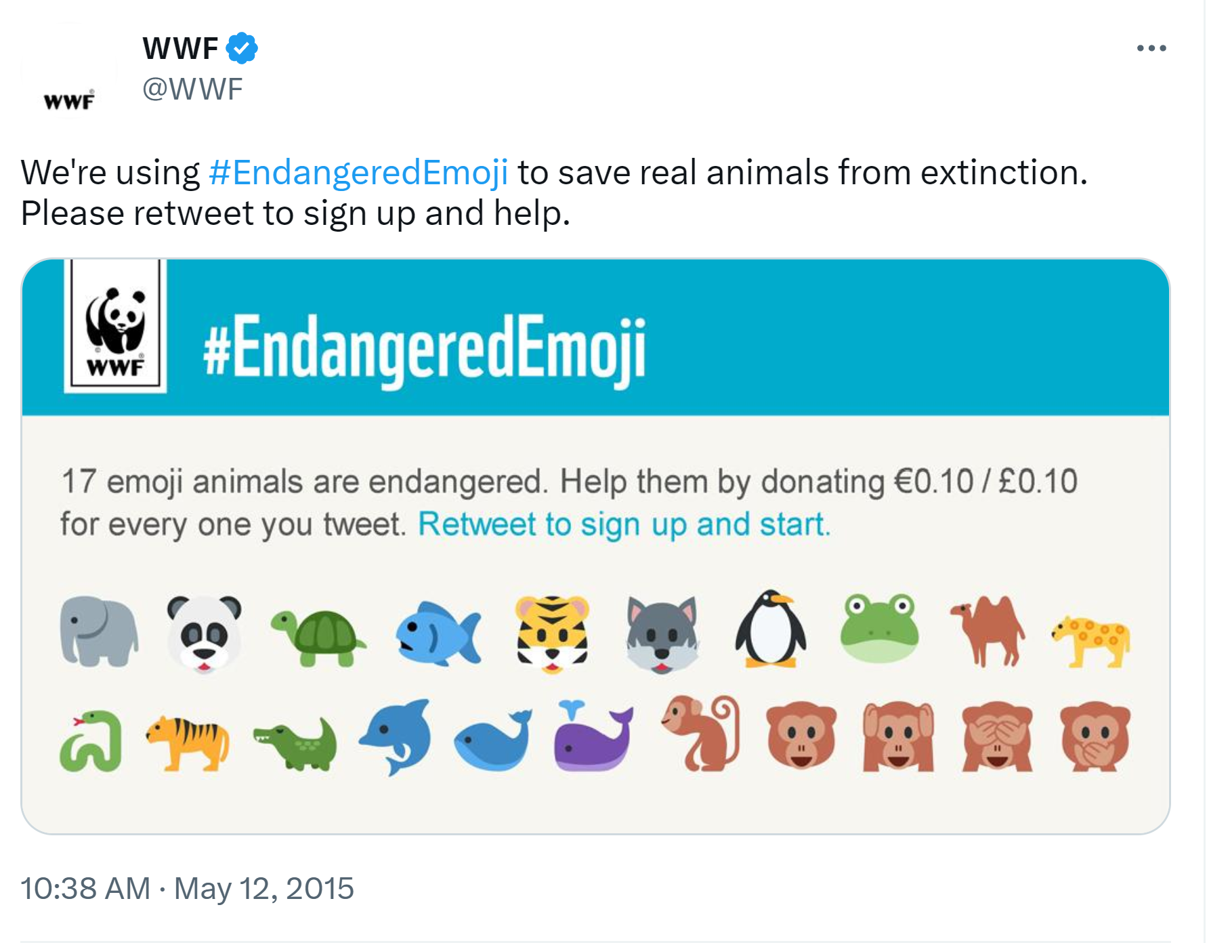Click the elephant emoji

pos(99,630)
